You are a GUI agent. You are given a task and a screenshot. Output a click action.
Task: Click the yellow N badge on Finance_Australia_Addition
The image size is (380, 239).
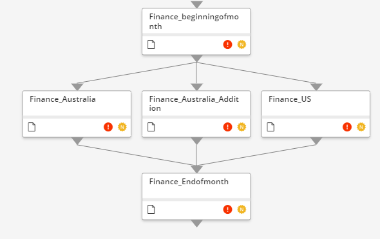tap(242, 127)
